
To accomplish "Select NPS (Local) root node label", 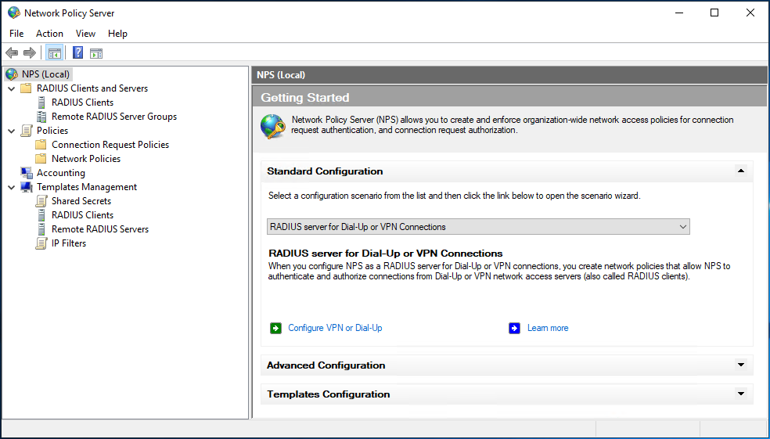I will tap(46, 74).
